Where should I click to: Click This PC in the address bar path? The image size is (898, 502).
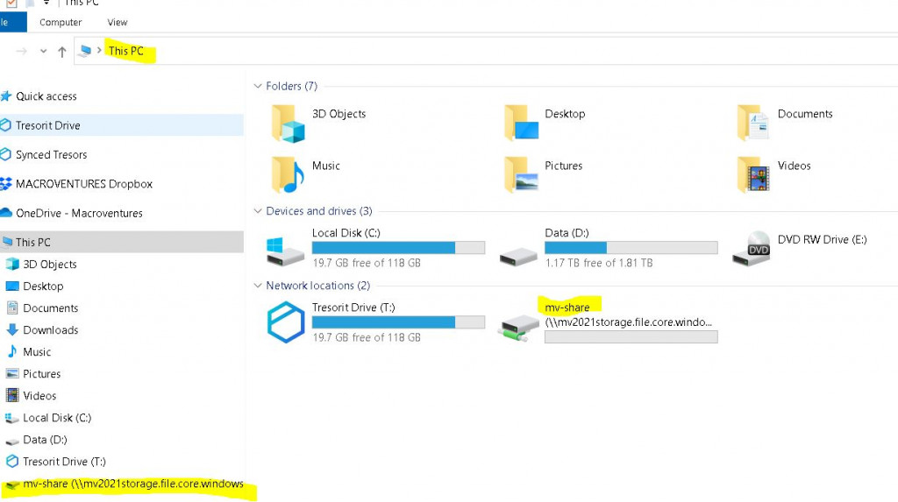pos(126,51)
